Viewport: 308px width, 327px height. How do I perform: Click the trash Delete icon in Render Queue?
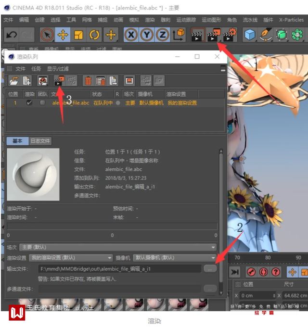88,81
